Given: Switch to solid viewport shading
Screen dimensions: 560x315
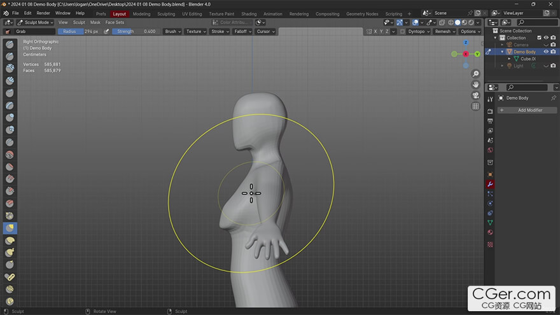Looking at the screenshot, I should pyautogui.click(x=458, y=22).
